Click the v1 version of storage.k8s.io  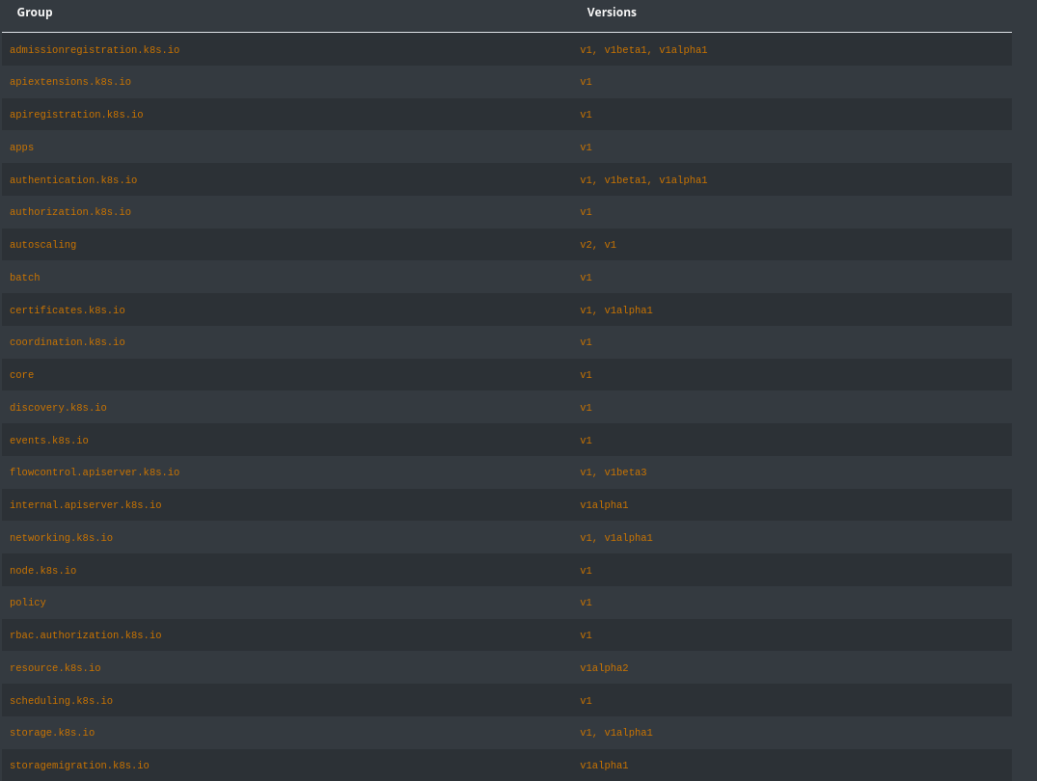586,733
